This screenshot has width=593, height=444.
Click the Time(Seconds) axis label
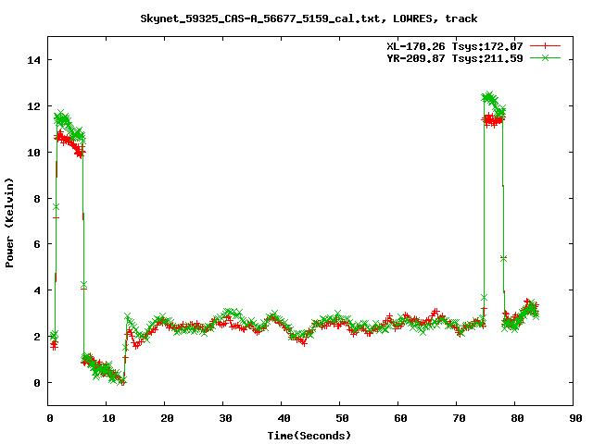[x=309, y=436]
